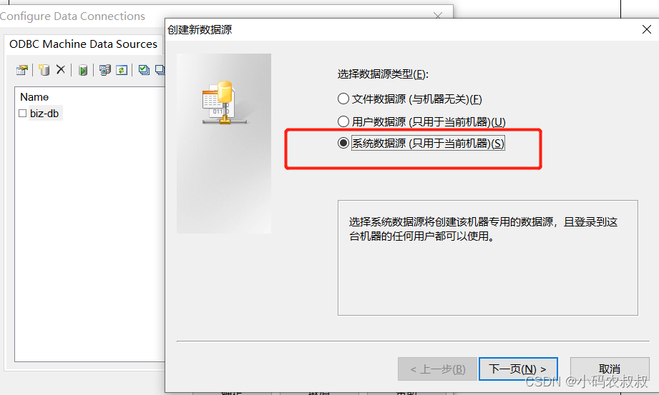Tick the biz-db data source checkbox

(23, 114)
